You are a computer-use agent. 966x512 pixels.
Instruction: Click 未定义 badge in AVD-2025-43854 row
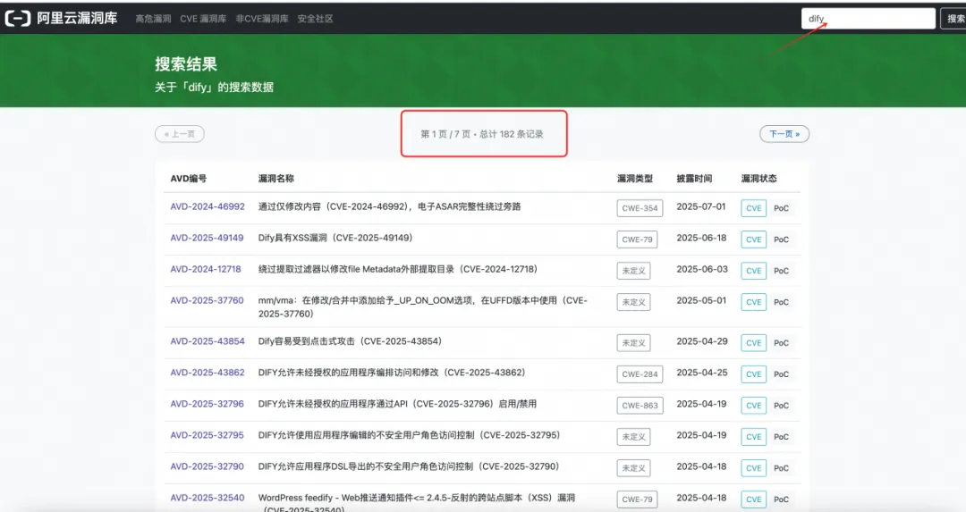point(633,343)
